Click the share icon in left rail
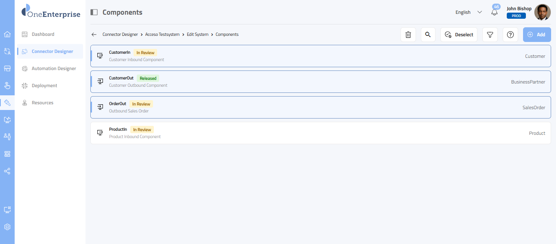Viewport: 556px width, 244px height. point(7,171)
